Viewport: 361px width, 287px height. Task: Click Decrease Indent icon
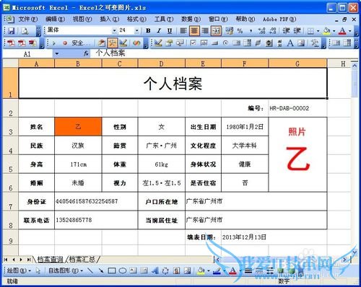click(286, 30)
